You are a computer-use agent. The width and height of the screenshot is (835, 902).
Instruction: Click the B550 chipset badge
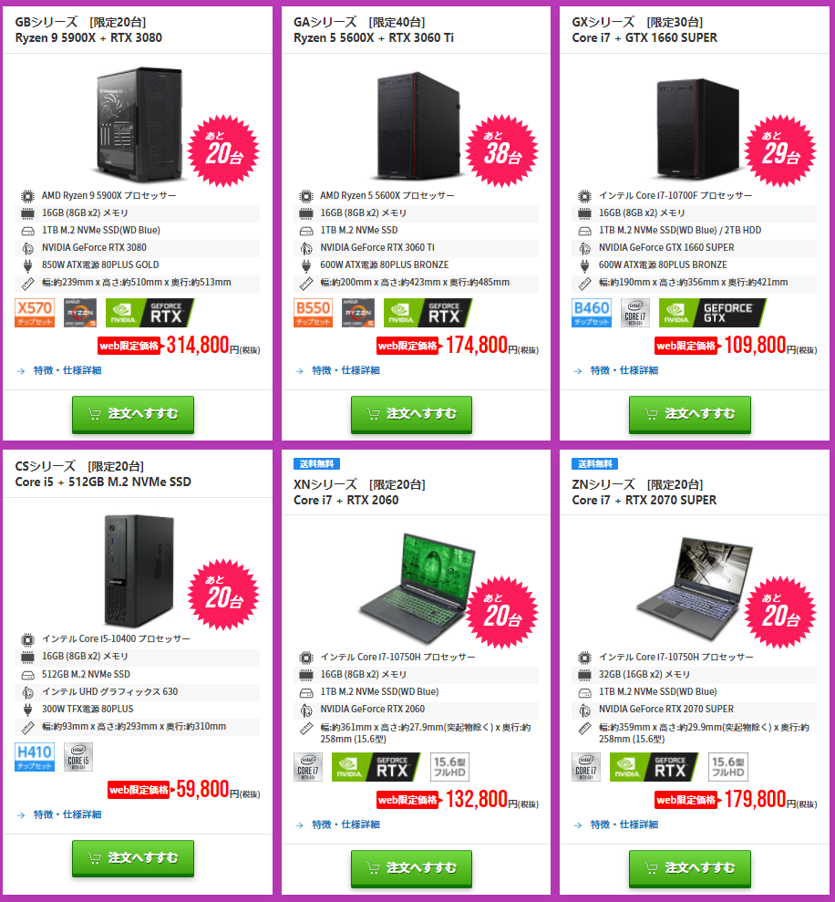click(313, 312)
